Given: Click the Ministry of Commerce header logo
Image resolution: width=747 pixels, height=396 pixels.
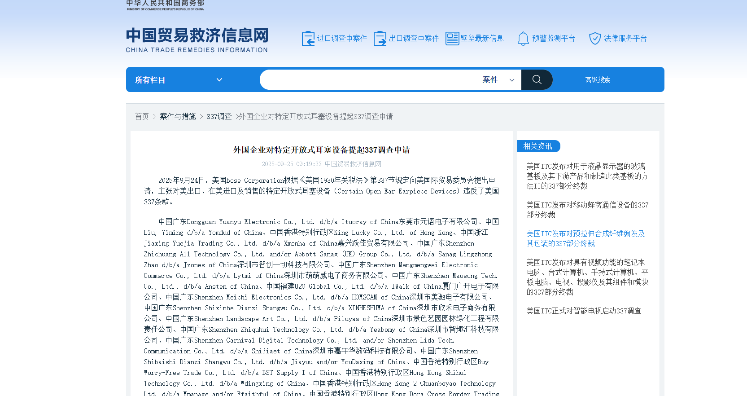Looking at the screenshot, I should click(x=165, y=5).
